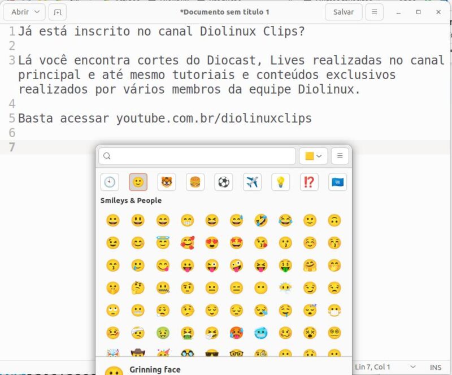Open the Activities emoji category

[224, 182]
